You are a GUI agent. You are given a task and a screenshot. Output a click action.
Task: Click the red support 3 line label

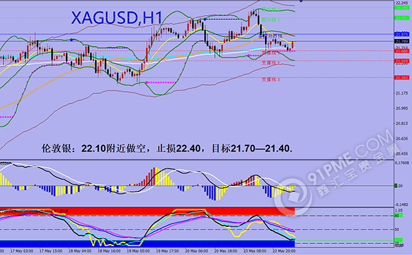pos(271,80)
